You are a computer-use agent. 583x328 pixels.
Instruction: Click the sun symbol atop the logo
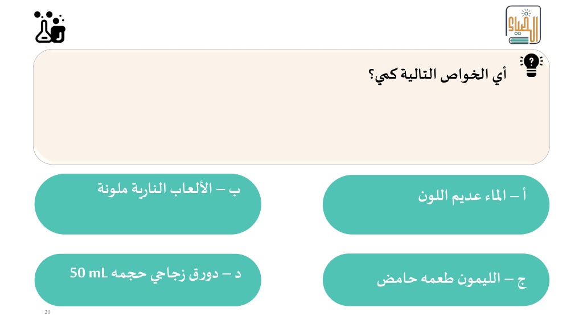tap(526, 14)
